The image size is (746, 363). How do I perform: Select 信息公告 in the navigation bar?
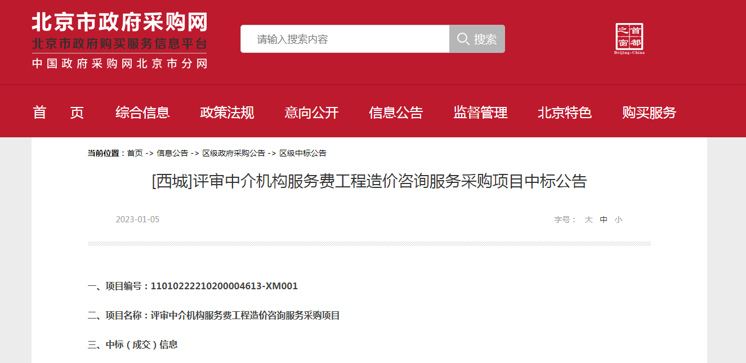[x=396, y=113]
